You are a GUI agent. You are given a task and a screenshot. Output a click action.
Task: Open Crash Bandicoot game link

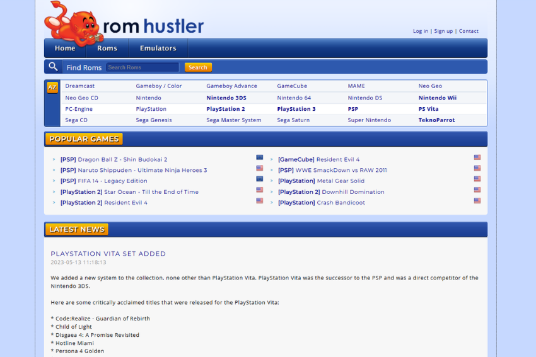[322, 203]
